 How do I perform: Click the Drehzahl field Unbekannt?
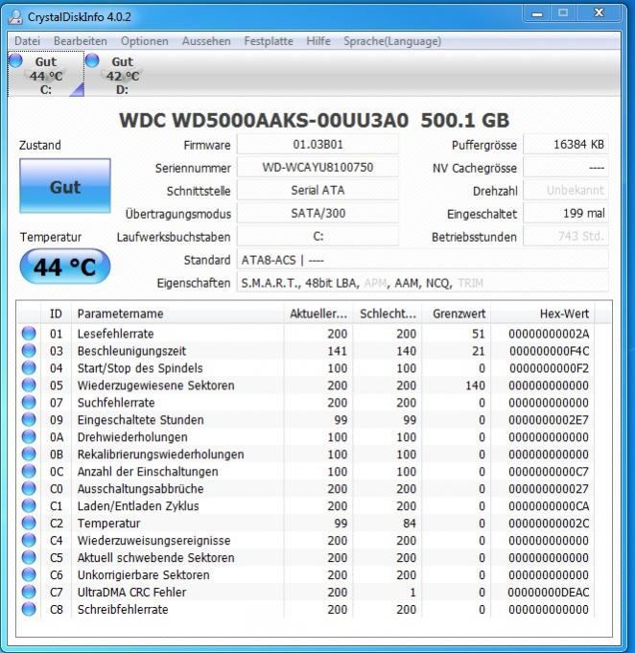(x=566, y=190)
